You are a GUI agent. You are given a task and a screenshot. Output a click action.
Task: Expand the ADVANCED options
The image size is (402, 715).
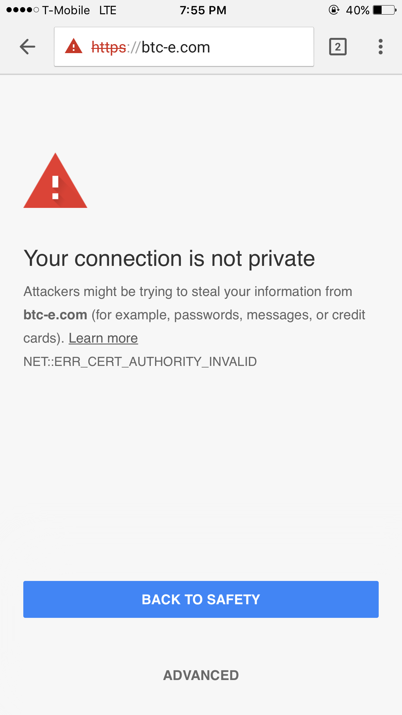tap(201, 675)
